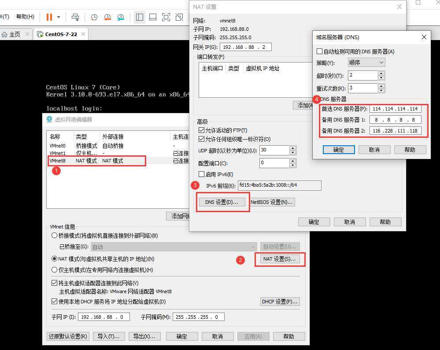Select NAT 模式 radio button
440x350 pixels.
tap(55, 258)
